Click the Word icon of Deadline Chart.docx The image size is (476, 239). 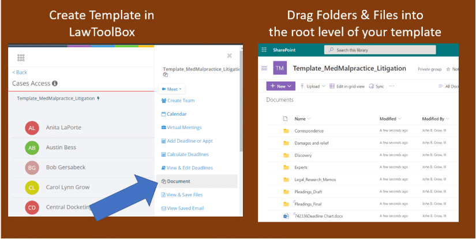tap(286, 216)
